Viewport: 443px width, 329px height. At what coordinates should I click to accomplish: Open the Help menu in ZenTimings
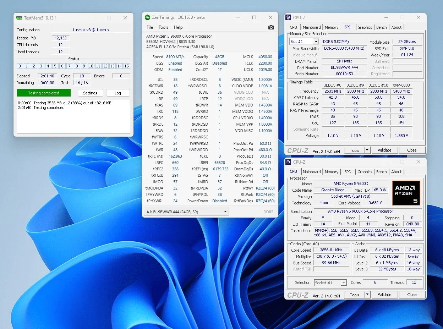[178, 27]
